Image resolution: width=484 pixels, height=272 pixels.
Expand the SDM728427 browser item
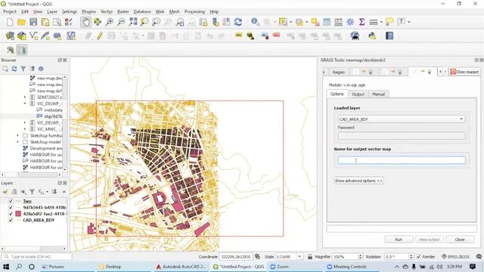click(25, 97)
